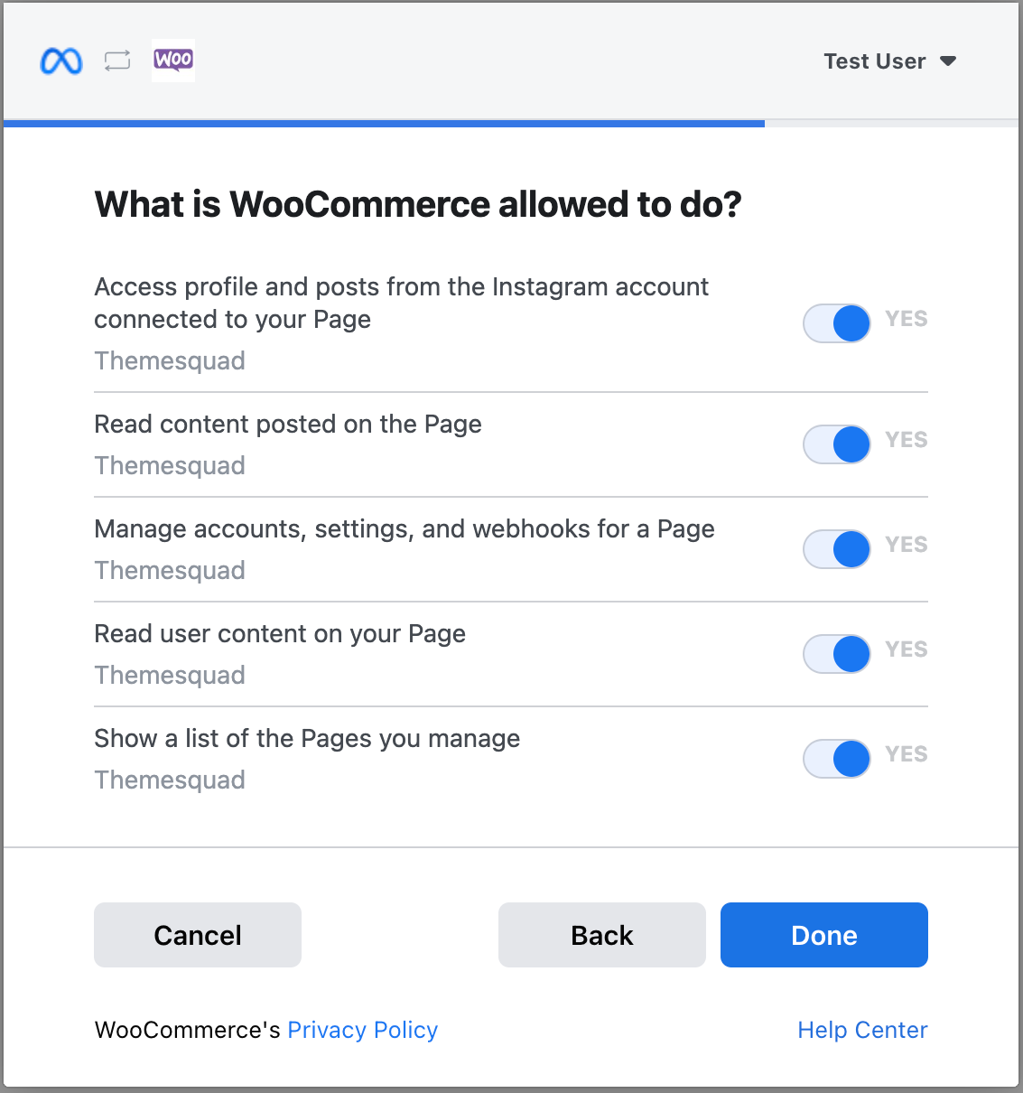The width and height of the screenshot is (1023, 1093).
Task: Open WooCommerce's Privacy Policy
Action: [362, 1030]
